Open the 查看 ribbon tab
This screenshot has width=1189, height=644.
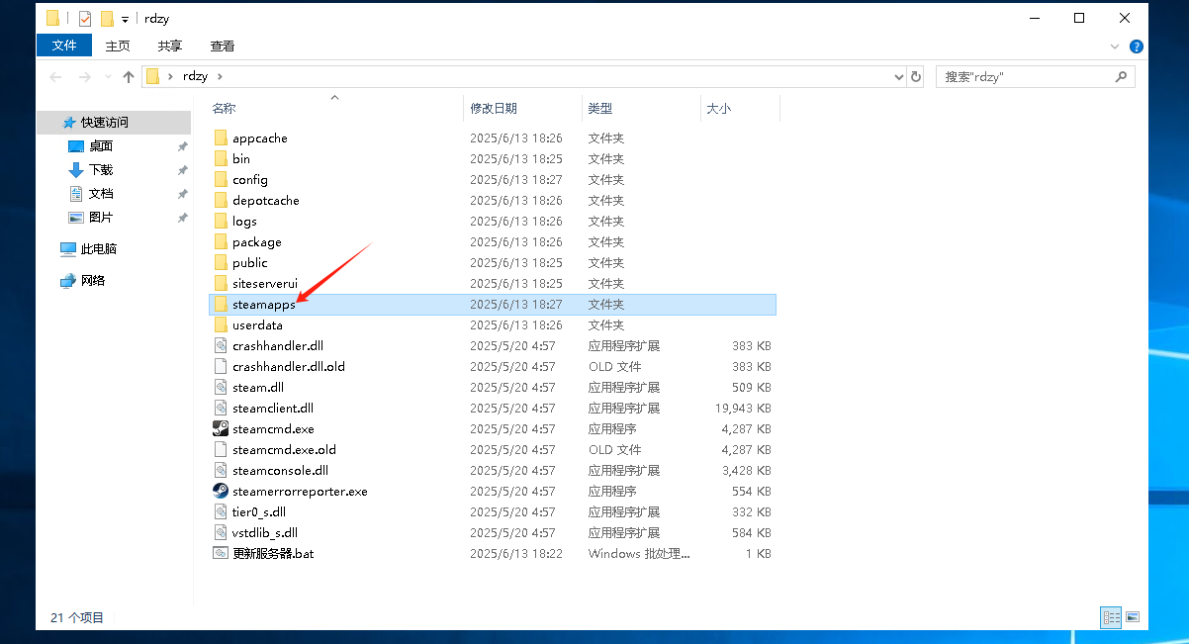[223, 46]
